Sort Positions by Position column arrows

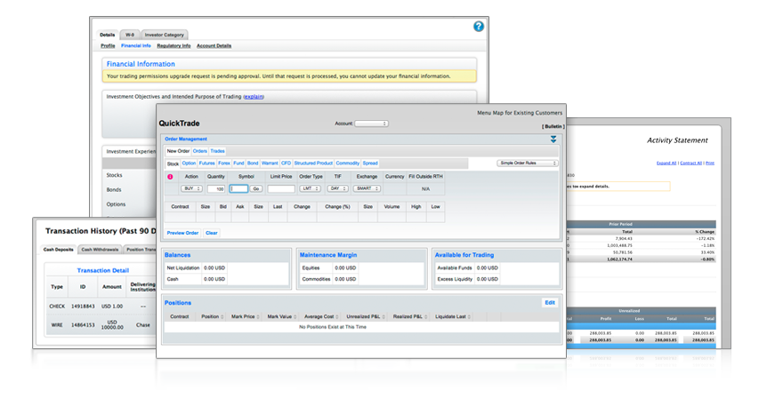[222, 316]
